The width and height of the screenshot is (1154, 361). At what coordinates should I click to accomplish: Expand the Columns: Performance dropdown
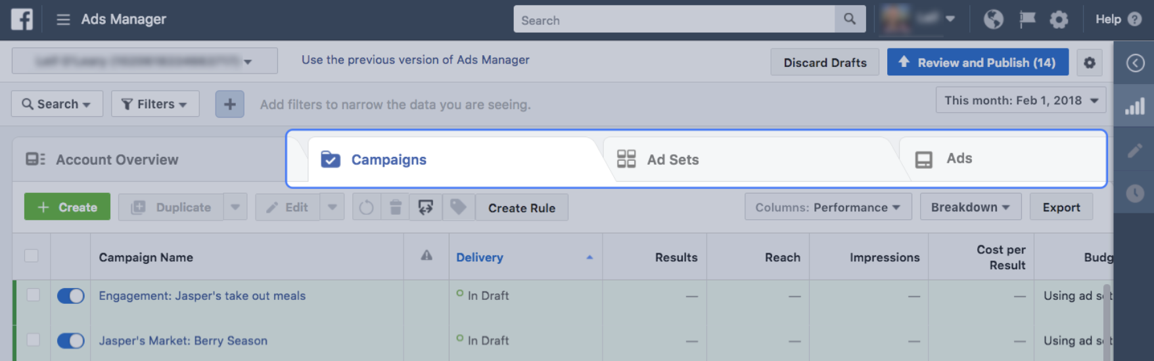click(x=827, y=207)
